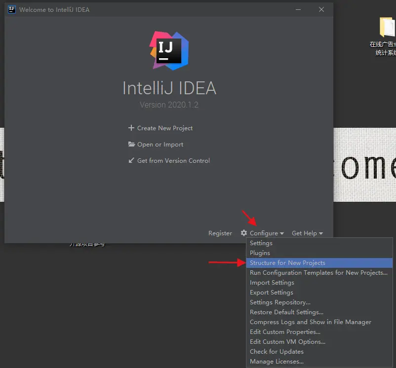
Task: Select Get from Version Control
Action: (x=169, y=161)
